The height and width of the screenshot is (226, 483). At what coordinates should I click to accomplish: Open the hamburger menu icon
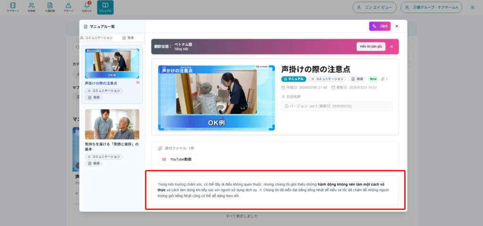pyautogui.click(x=472, y=8)
